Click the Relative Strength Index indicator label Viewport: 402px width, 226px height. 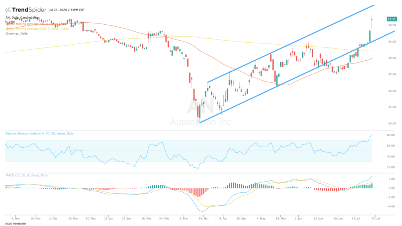(x=40, y=134)
